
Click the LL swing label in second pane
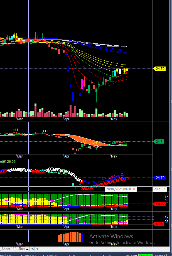(78, 150)
